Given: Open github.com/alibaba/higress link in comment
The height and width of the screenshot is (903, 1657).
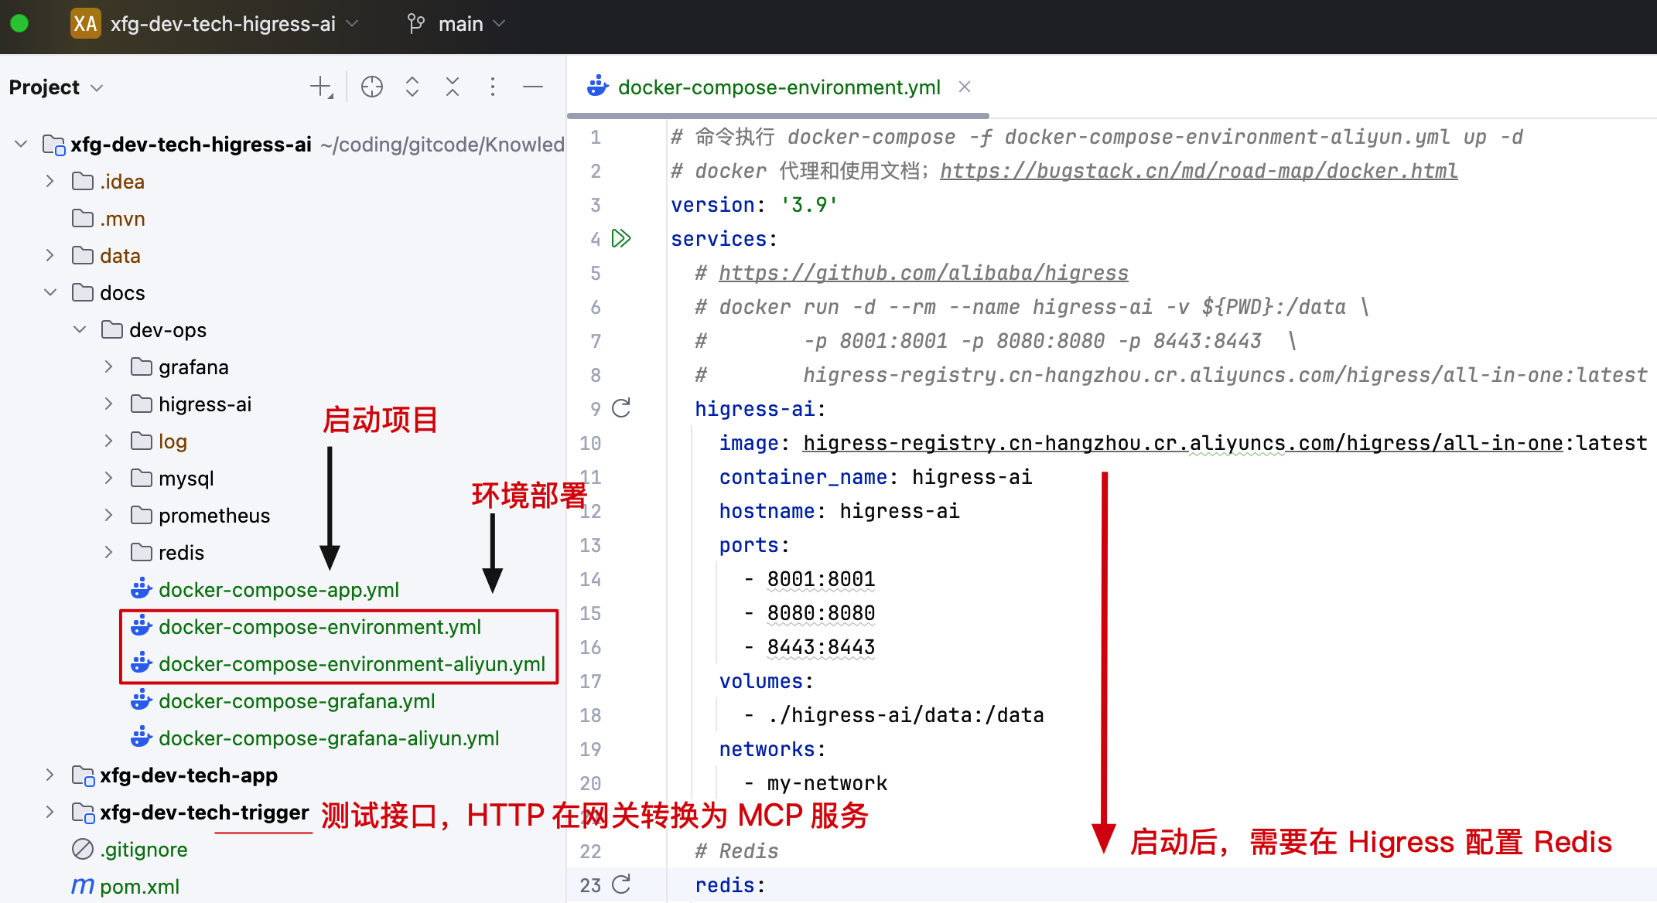Looking at the screenshot, I should (923, 273).
